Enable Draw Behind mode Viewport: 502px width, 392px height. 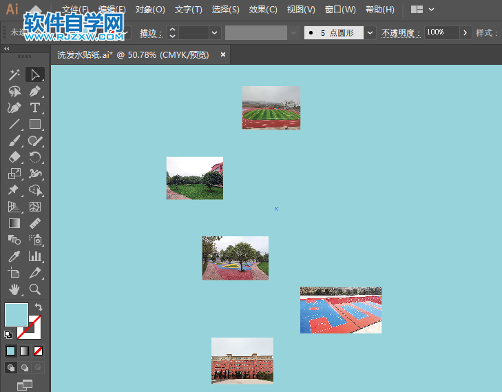click(x=24, y=368)
